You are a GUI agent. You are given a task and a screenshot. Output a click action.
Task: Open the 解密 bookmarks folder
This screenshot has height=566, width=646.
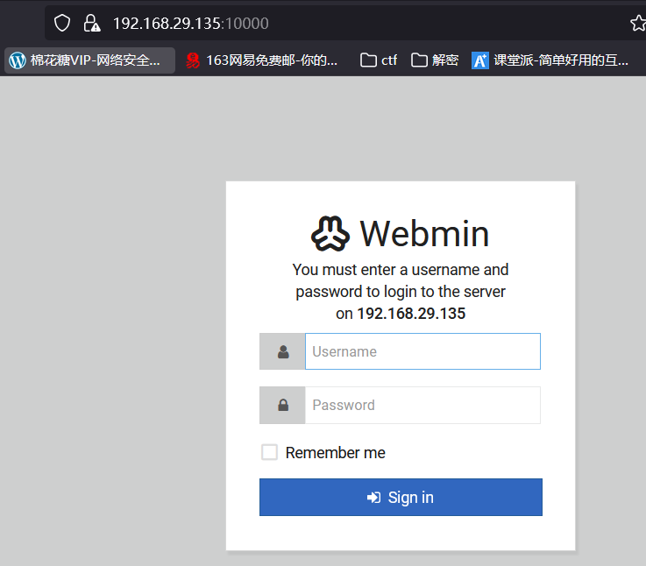pyautogui.click(x=435, y=60)
